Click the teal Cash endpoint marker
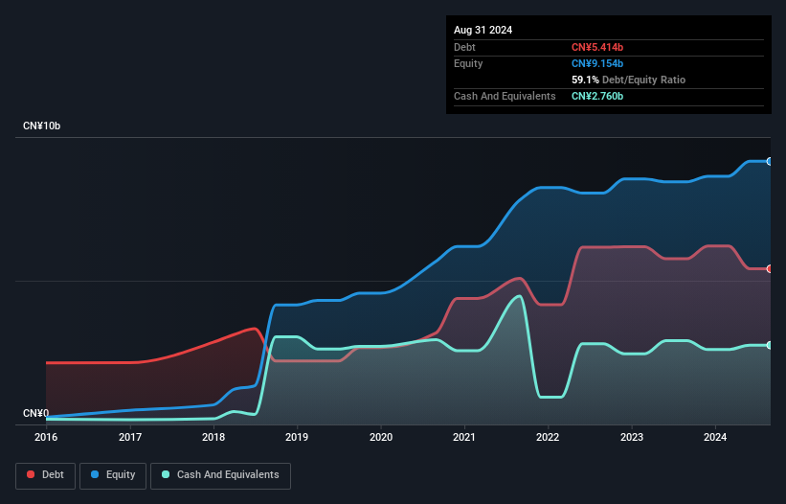 coord(770,345)
